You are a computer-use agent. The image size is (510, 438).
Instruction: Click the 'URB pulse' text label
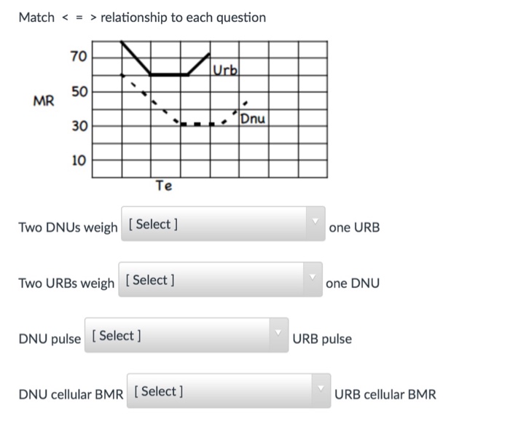[x=322, y=339]
